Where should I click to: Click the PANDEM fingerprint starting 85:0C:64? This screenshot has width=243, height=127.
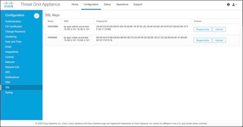tap(142, 39)
